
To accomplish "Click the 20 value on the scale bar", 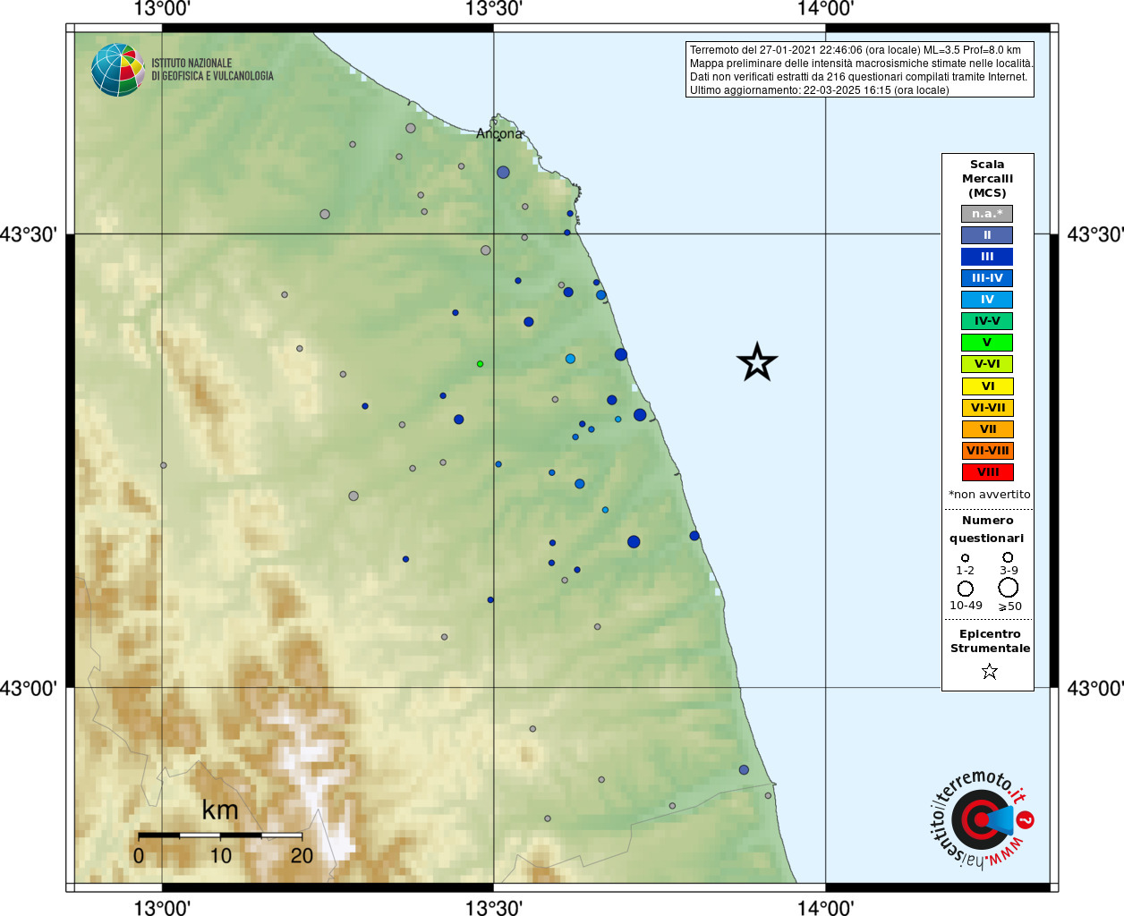I will [302, 856].
